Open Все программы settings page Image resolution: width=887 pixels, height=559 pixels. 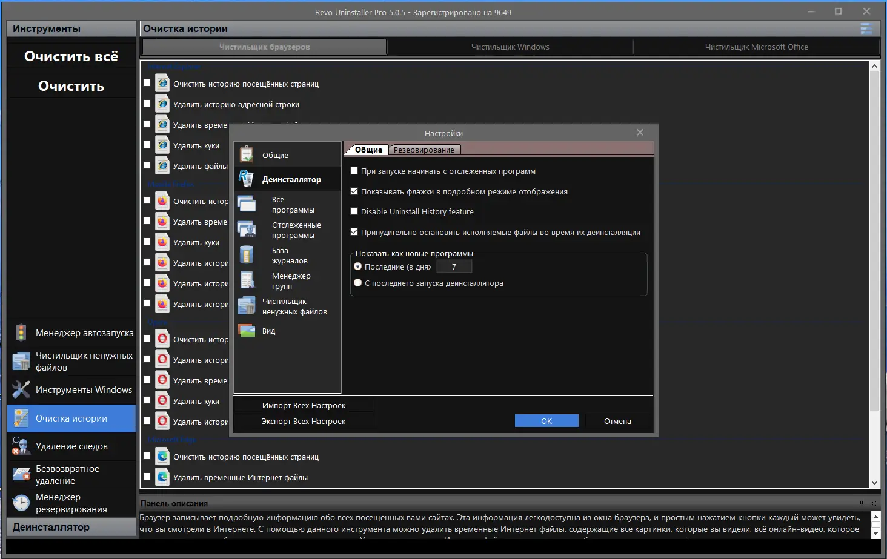click(287, 205)
